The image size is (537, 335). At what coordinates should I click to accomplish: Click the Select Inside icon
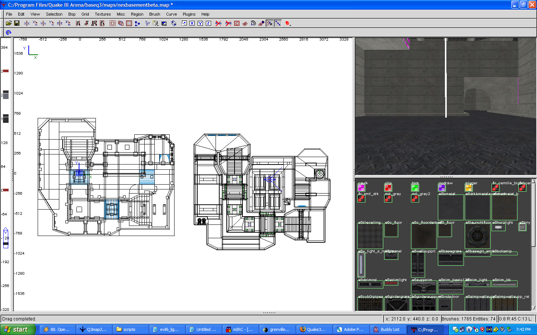tap(102, 23)
